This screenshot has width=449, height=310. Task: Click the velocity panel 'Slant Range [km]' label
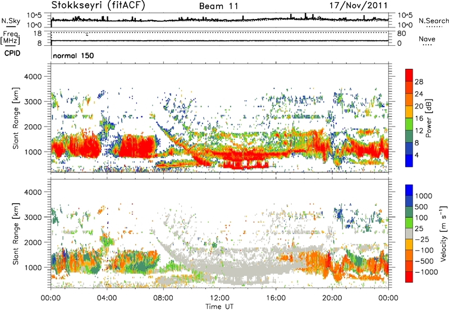(x=16, y=234)
